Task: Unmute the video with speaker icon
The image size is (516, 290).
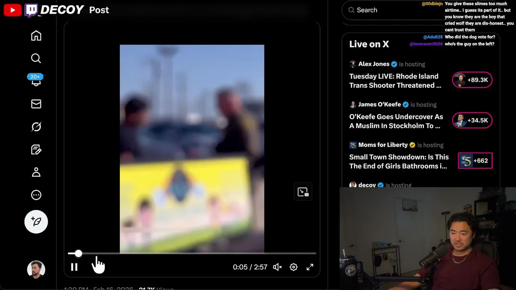Action: click(277, 267)
